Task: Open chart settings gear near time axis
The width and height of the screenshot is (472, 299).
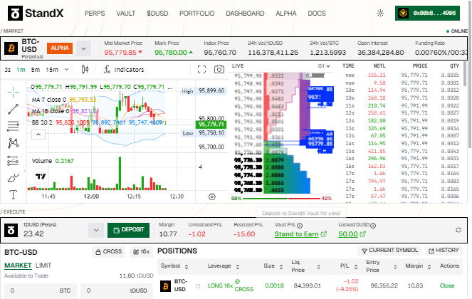Action: tap(212, 197)
